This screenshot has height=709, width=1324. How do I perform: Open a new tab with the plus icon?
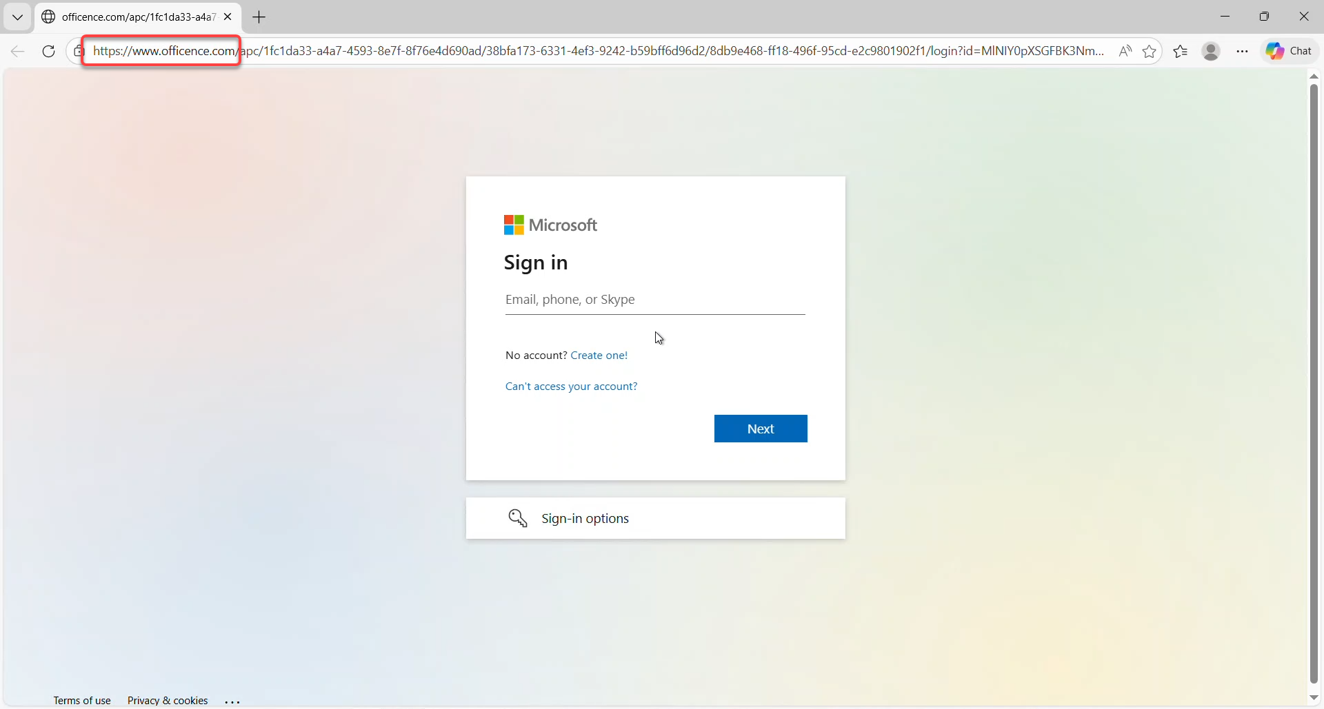point(260,18)
